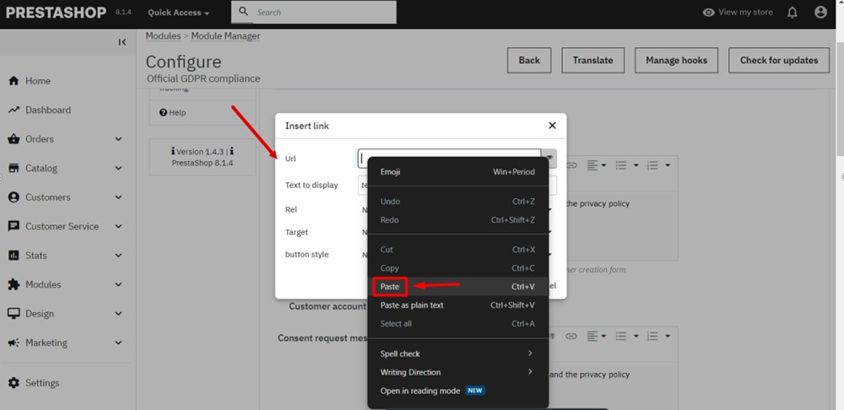Screen dimensions: 844x410
Task: Expand the Catalog menu chevron
Action: tap(118, 168)
